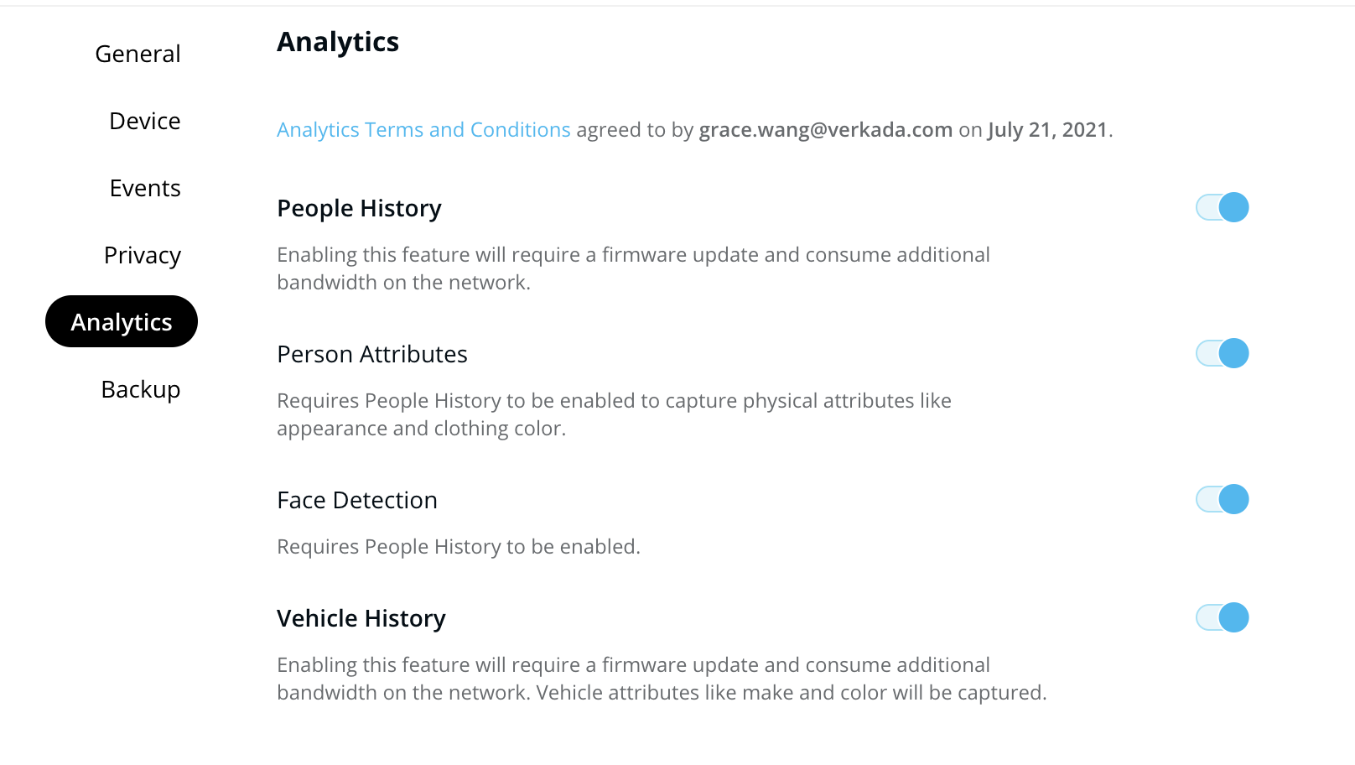Turn off the Person Attributes switch
This screenshot has width=1355, height=765.
pos(1223,353)
